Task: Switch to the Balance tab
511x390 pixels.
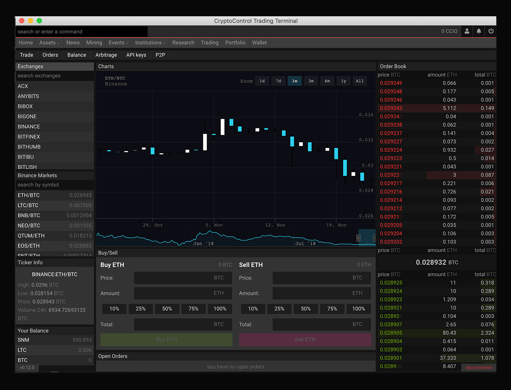Action: coord(76,55)
